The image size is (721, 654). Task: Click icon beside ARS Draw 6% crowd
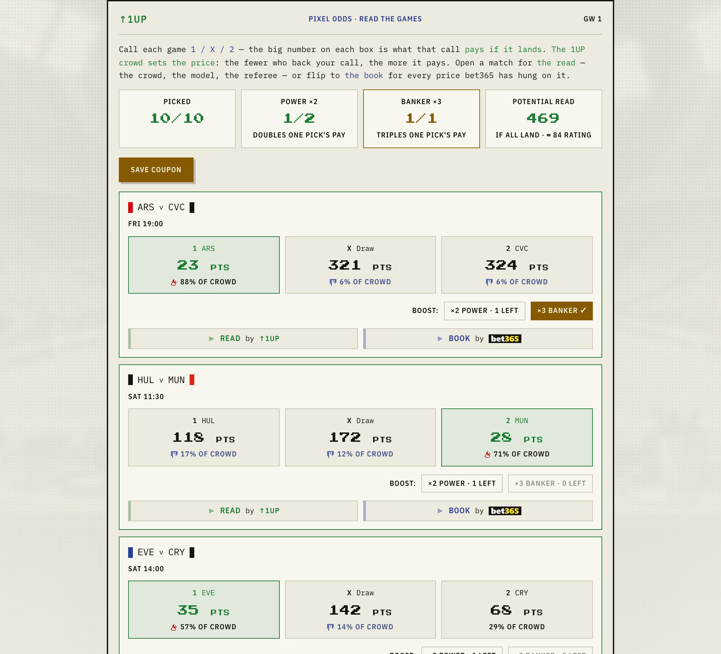[x=333, y=282]
